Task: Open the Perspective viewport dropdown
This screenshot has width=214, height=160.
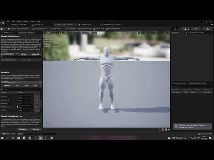Action: pyautogui.click(x=53, y=33)
